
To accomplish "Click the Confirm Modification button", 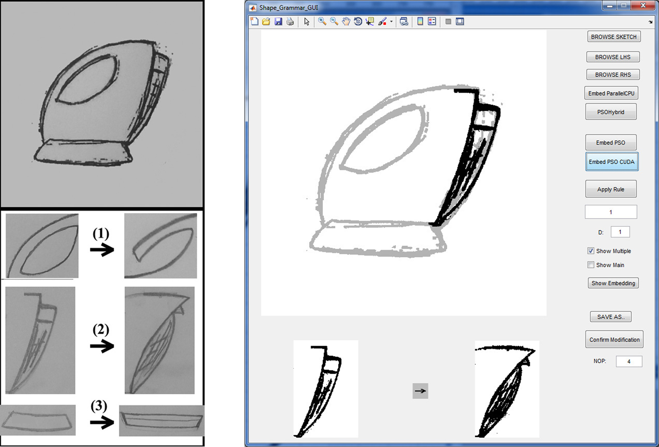I will [x=614, y=340].
